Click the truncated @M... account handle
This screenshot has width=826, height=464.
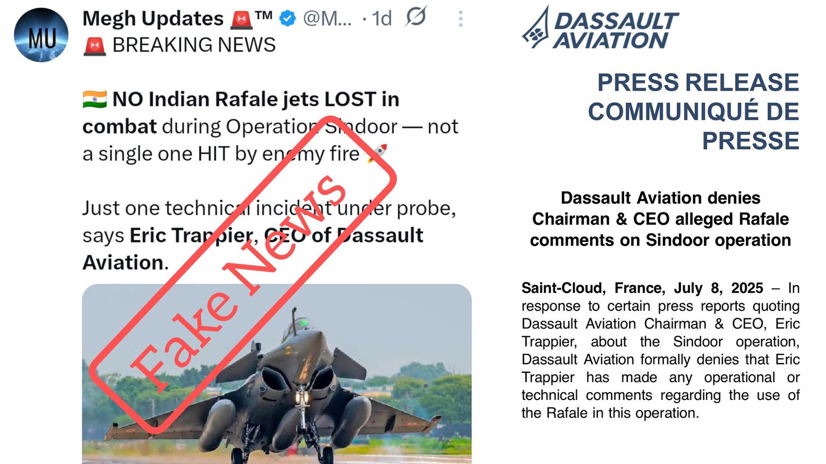327,19
